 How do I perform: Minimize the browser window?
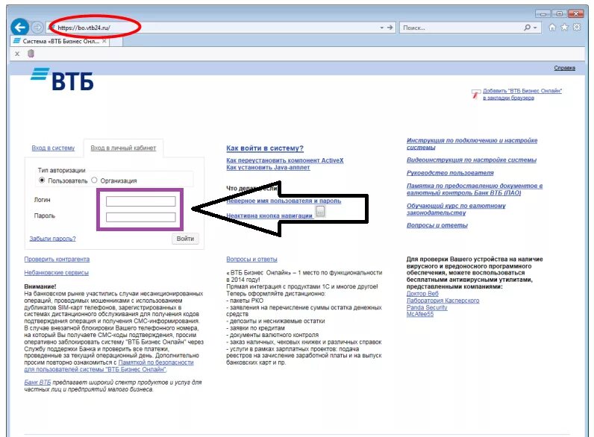click(x=543, y=13)
